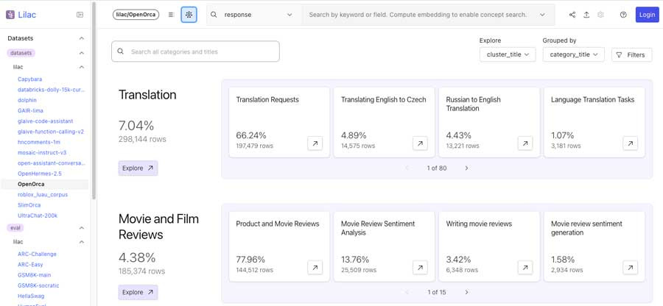Open dataset settings gear icon
663x306 pixels.
(600, 15)
